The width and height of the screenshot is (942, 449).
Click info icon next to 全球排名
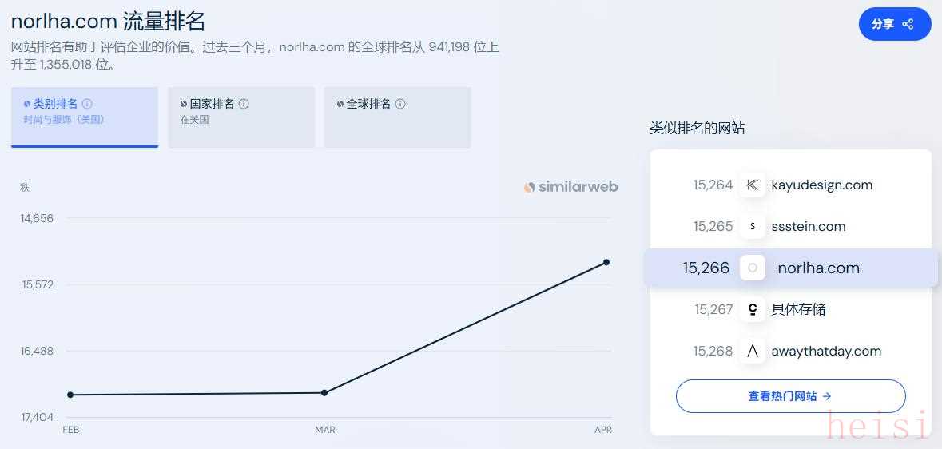tap(400, 104)
